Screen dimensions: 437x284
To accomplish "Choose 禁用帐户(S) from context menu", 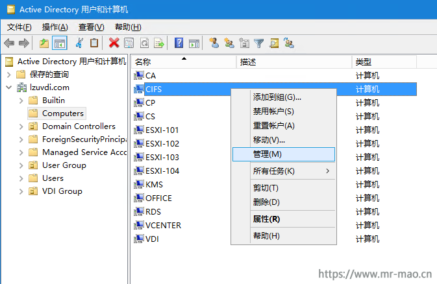I will 284,112.
